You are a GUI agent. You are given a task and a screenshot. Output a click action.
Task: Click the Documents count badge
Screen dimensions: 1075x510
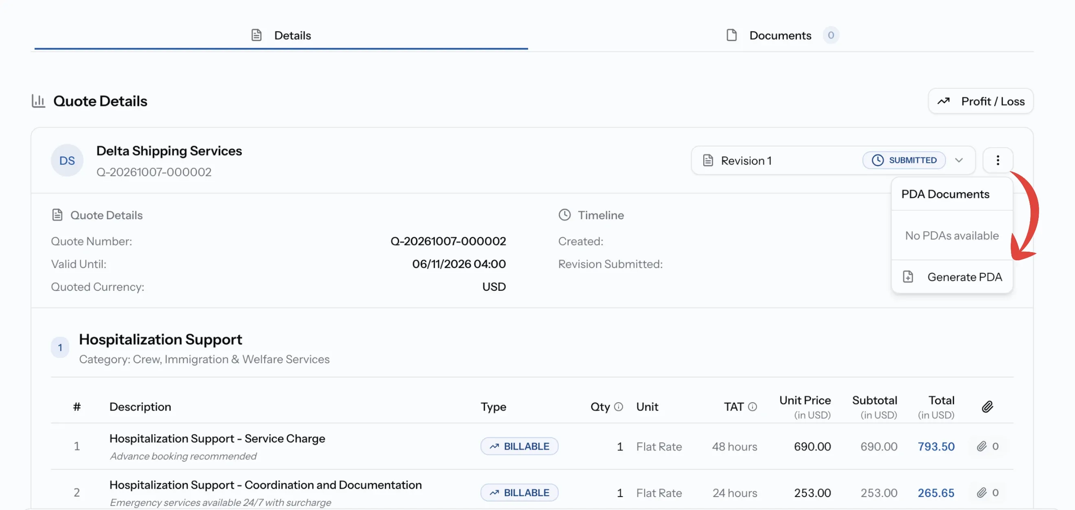(830, 35)
